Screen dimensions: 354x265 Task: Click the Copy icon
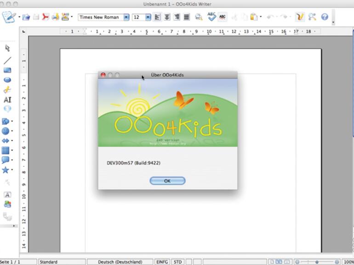244,17
